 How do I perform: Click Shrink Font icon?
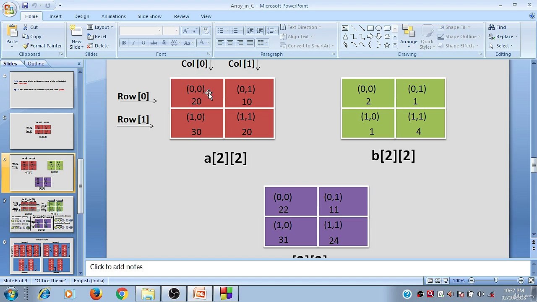195,31
